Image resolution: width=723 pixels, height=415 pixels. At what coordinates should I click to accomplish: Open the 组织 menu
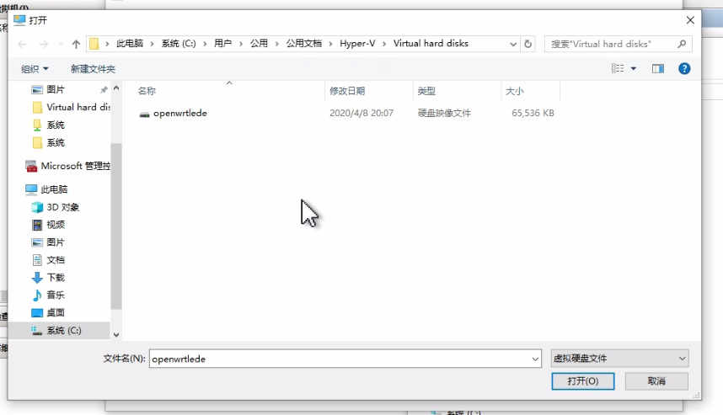click(x=35, y=69)
